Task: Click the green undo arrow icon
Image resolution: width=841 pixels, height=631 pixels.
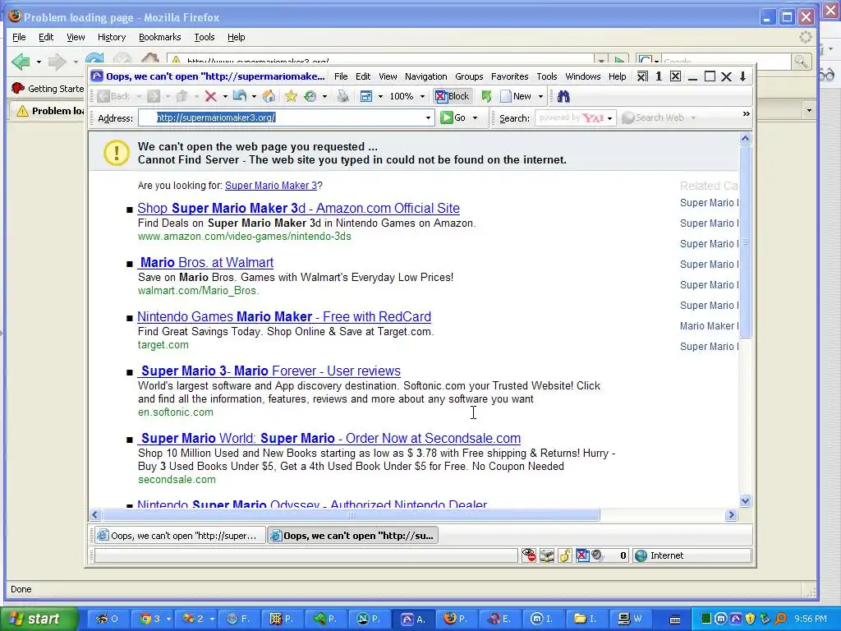Action: point(486,96)
